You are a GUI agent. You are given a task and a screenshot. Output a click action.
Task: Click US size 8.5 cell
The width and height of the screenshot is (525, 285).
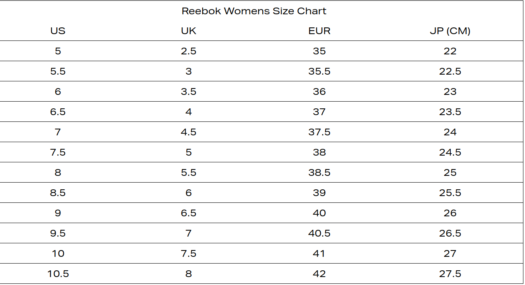point(58,193)
